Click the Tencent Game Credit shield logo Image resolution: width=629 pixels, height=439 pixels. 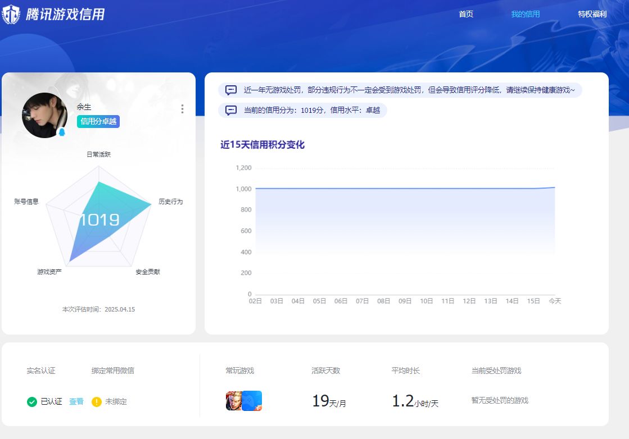tap(11, 15)
